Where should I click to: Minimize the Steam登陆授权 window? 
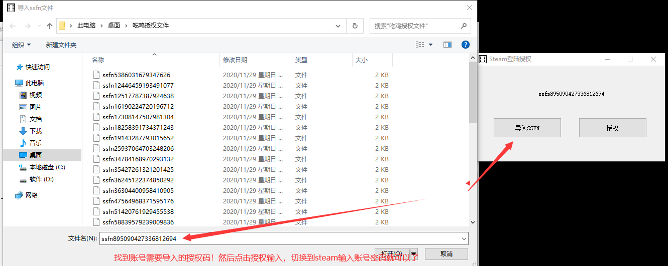608,59
